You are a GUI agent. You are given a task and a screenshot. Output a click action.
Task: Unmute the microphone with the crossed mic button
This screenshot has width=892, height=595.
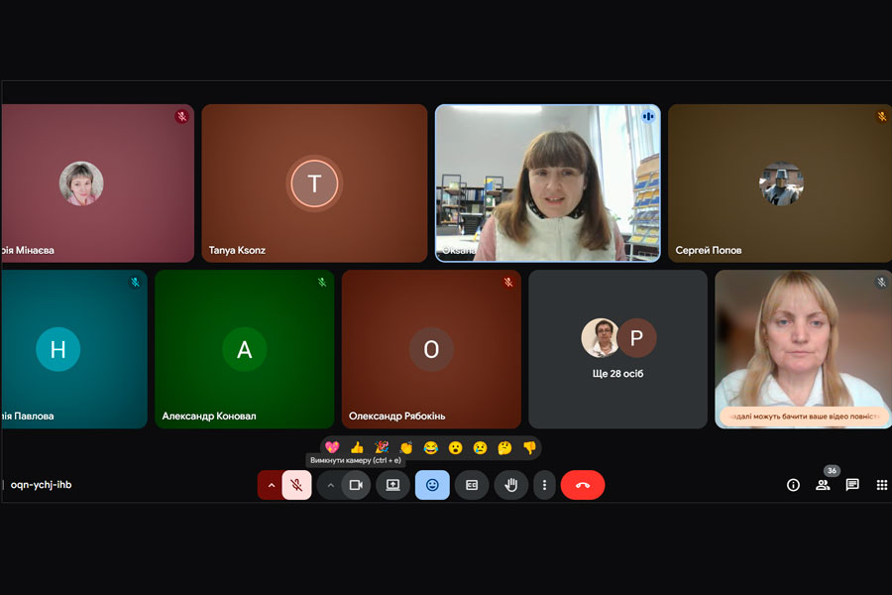tap(297, 485)
